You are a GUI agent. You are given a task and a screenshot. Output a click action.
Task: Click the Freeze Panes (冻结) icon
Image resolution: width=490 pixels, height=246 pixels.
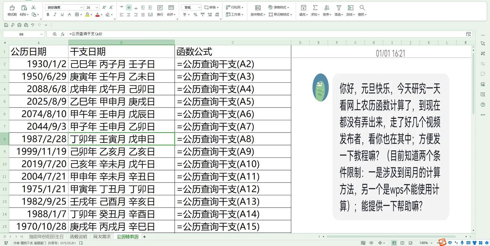tap(350, 8)
